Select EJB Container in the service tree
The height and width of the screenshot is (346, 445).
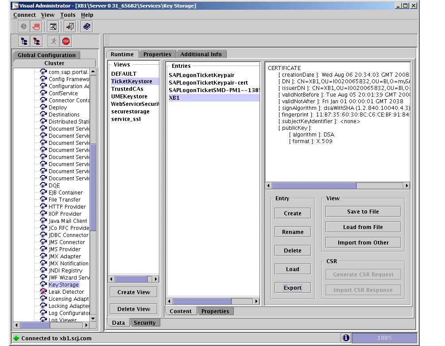point(66,192)
